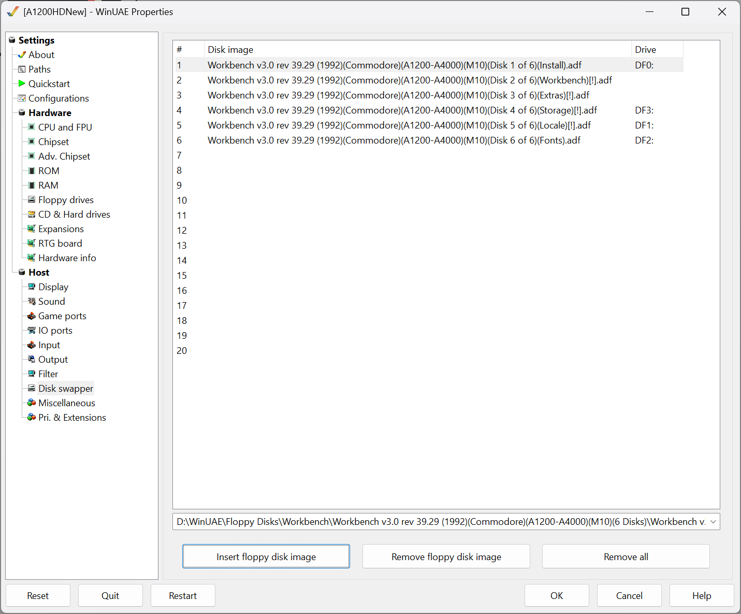Image resolution: width=741 pixels, height=614 pixels.
Task: Click the Display monitor icon
Action: click(32, 287)
